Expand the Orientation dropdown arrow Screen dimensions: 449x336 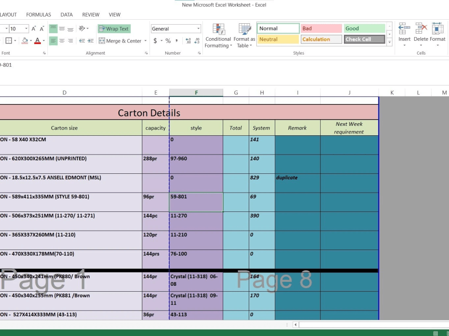[88, 29]
